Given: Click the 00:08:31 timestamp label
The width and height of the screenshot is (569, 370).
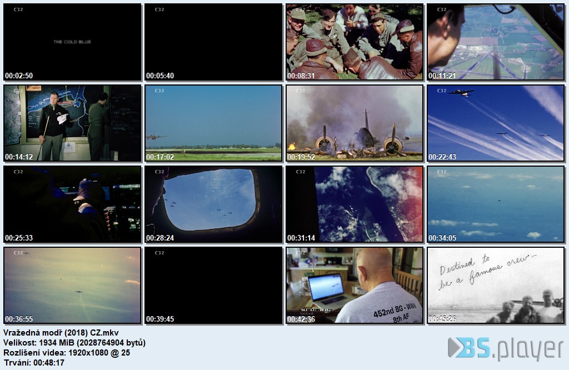Looking at the screenshot, I should point(301,76).
